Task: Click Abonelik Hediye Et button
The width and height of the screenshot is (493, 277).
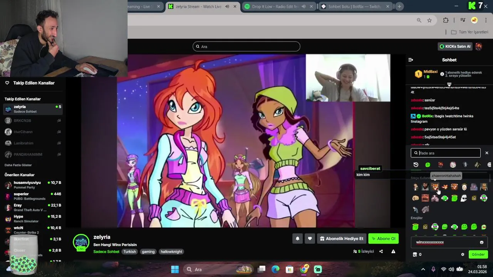Action: (x=342, y=239)
